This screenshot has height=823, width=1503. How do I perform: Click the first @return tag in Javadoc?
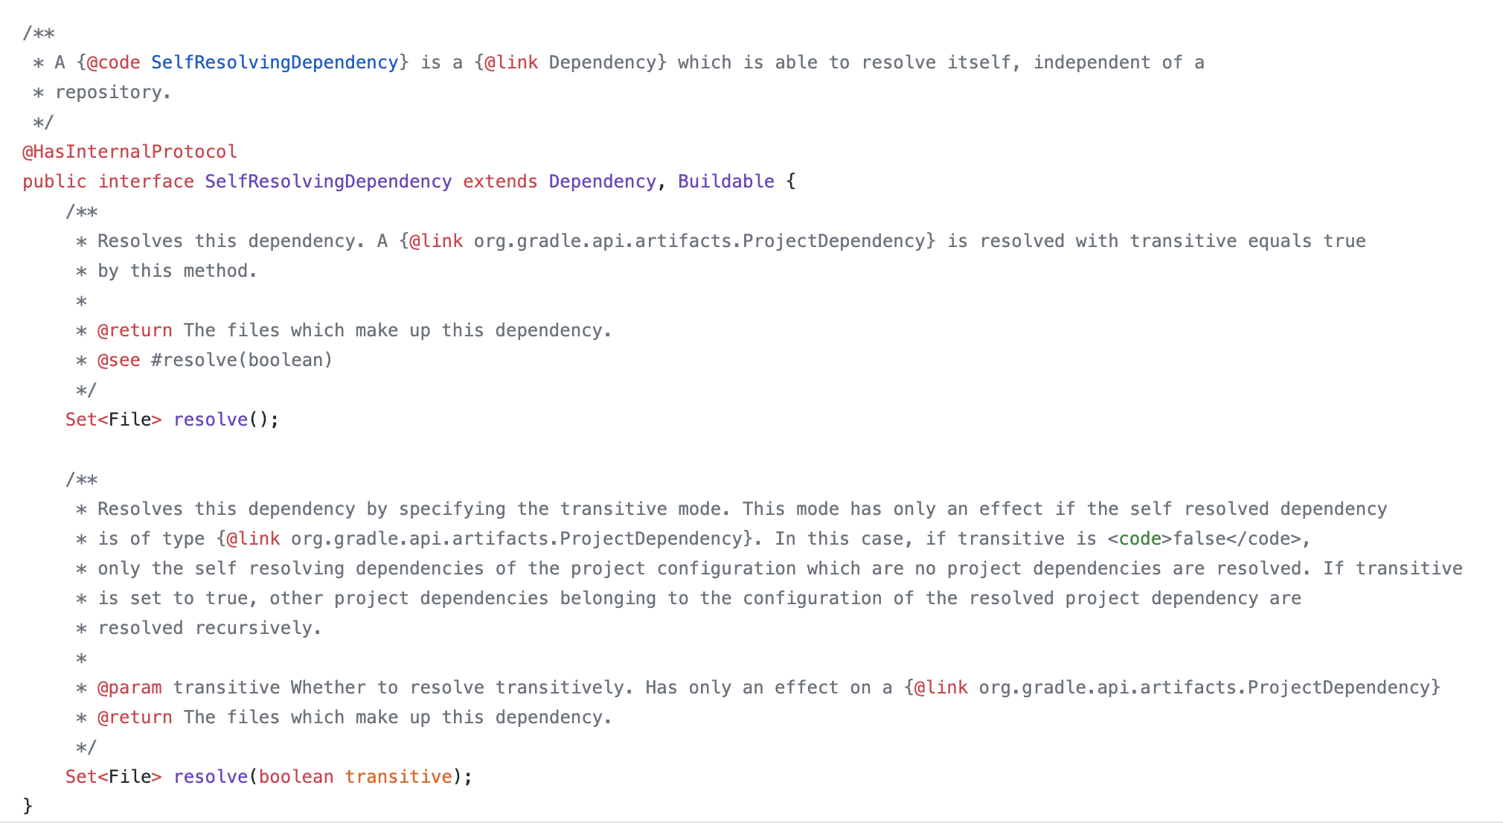click(135, 330)
